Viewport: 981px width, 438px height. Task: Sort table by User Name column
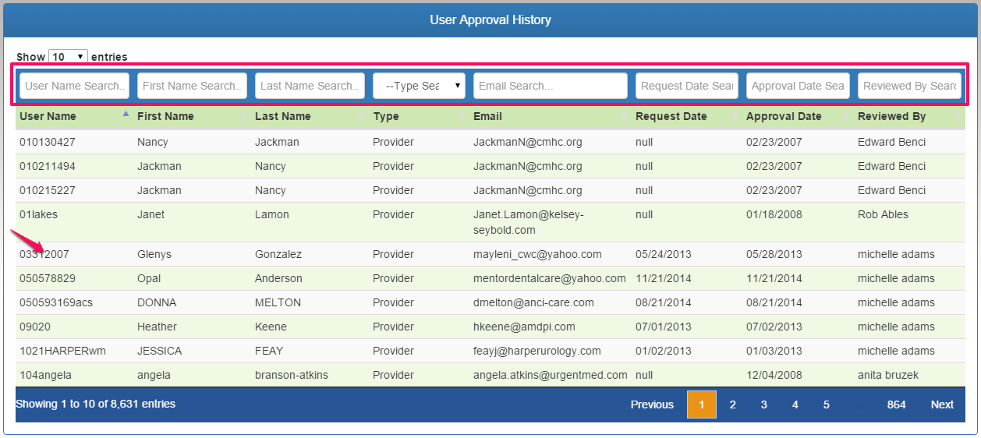click(48, 116)
